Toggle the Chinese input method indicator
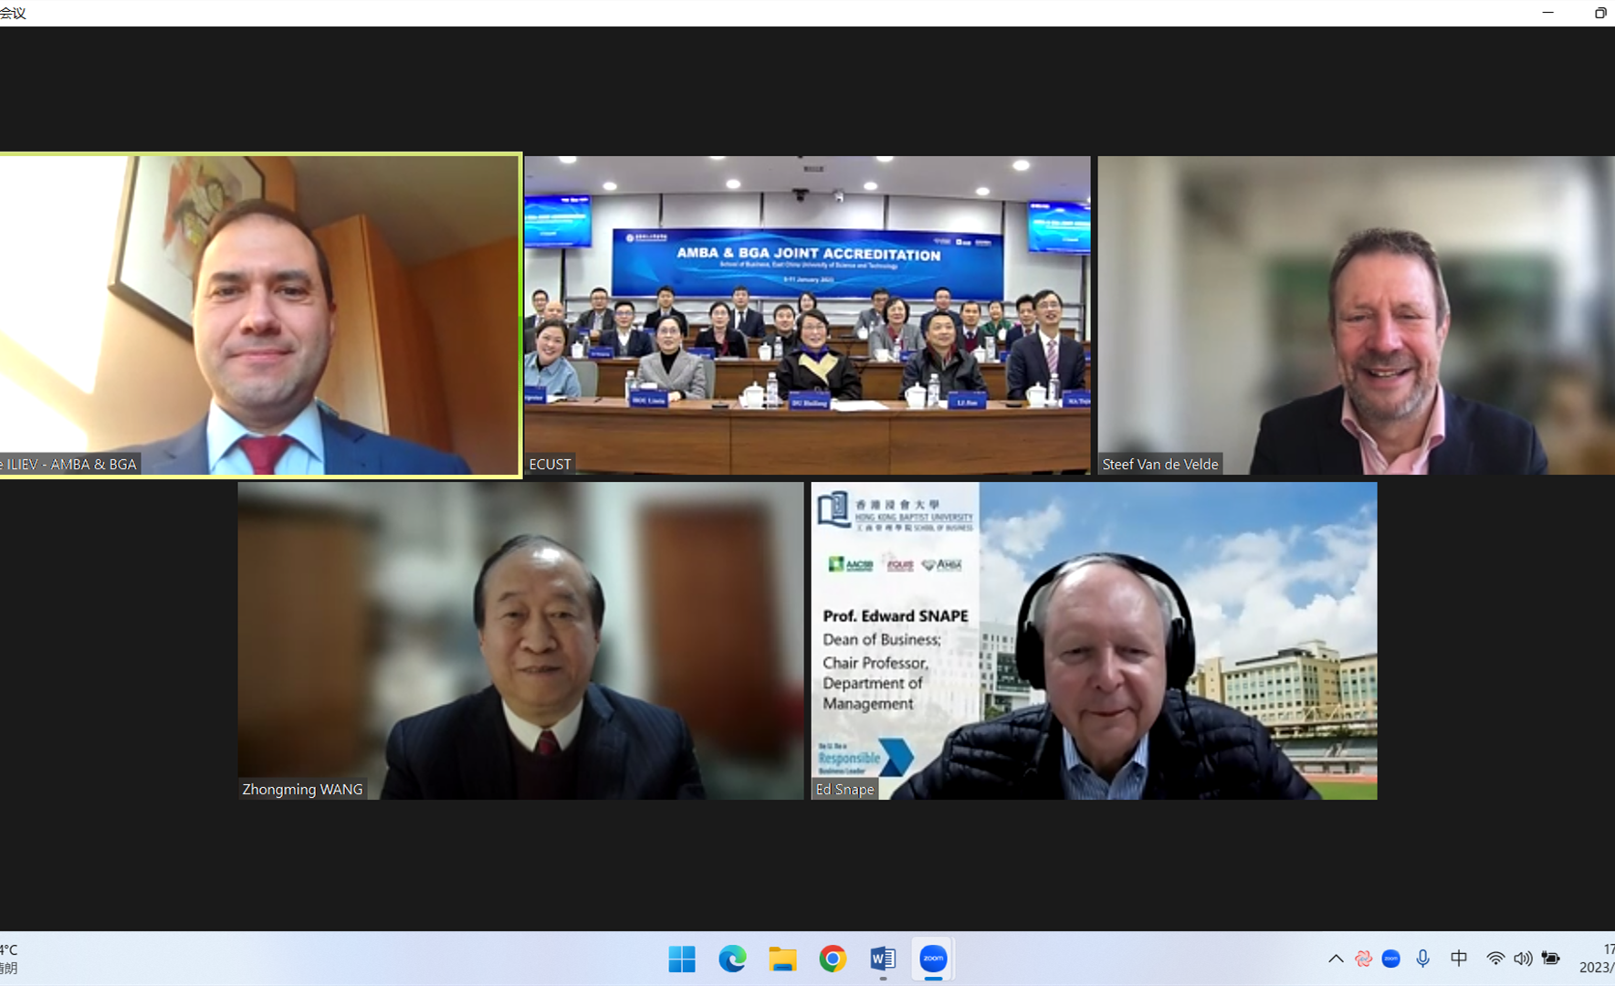Image resolution: width=1615 pixels, height=986 pixels. click(1459, 959)
